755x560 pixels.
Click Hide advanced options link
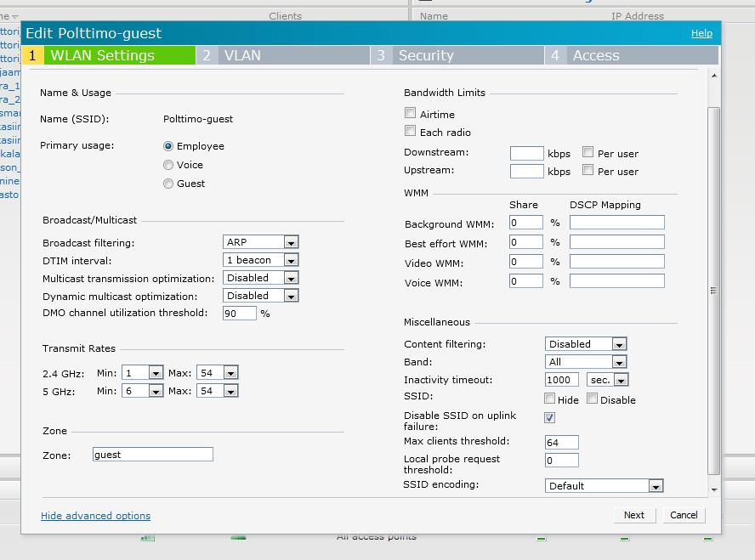pyautogui.click(x=95, y=516)
